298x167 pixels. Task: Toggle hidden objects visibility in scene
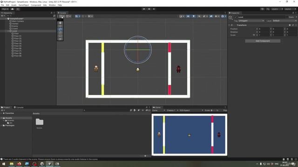pos(211,16)
